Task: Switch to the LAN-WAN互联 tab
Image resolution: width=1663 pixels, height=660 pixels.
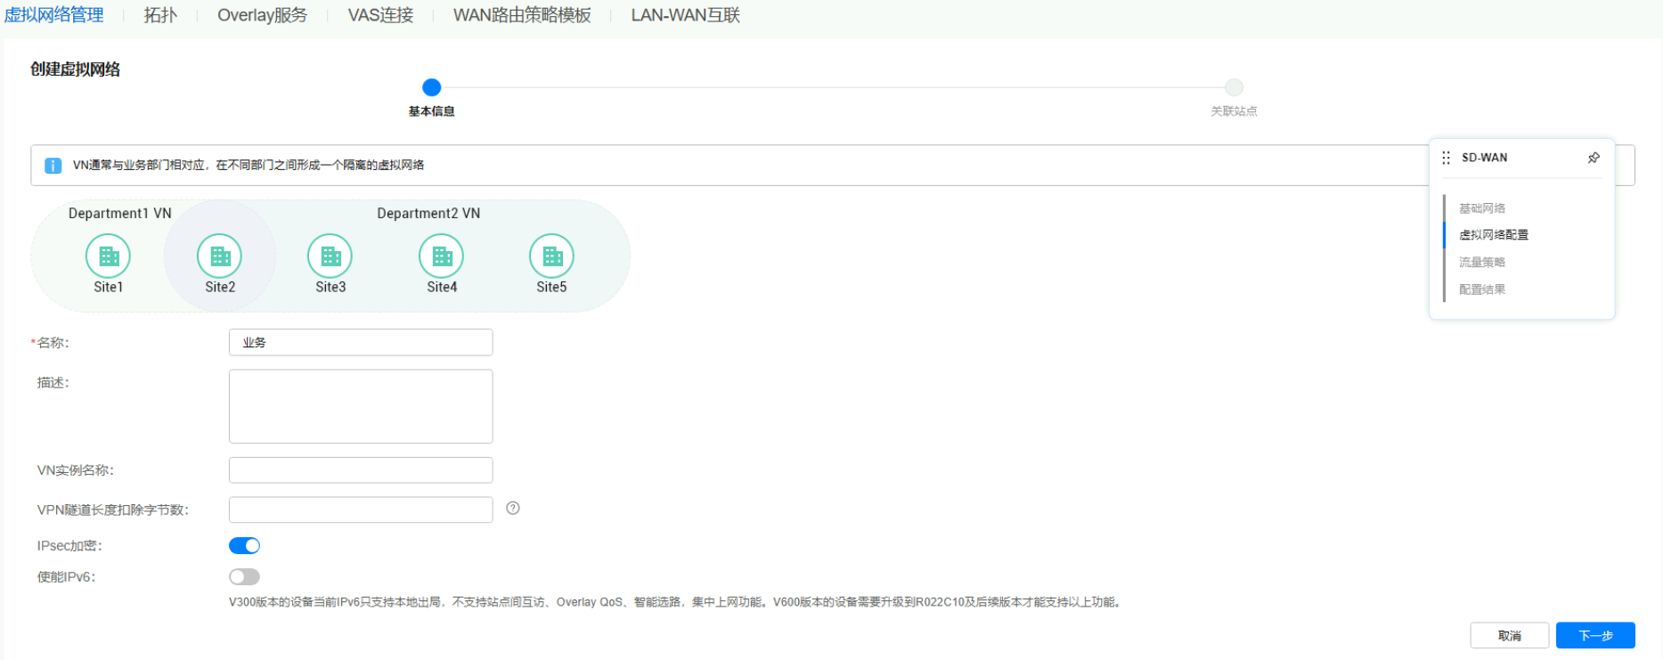Action: [685, 15]
